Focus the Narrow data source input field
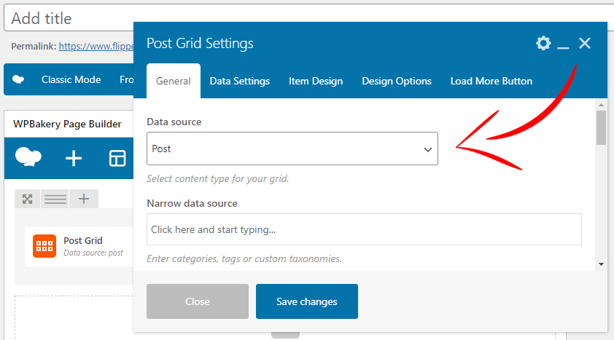This screenshot has width=614, height=340. coord(364,229)
